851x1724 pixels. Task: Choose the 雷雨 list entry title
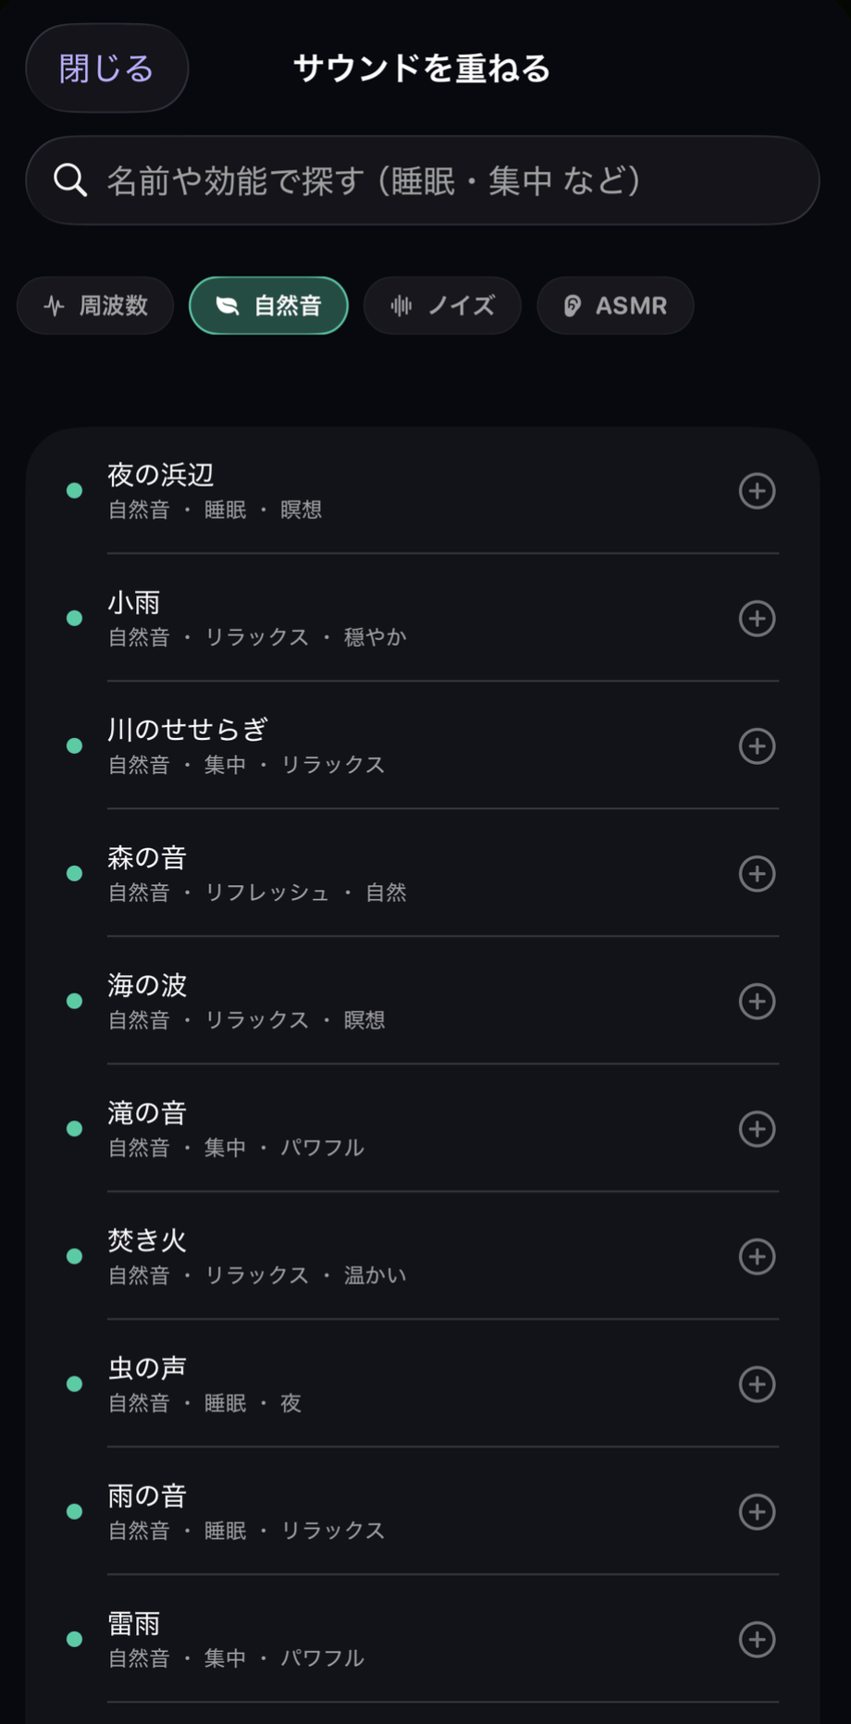pos(134,1623)
